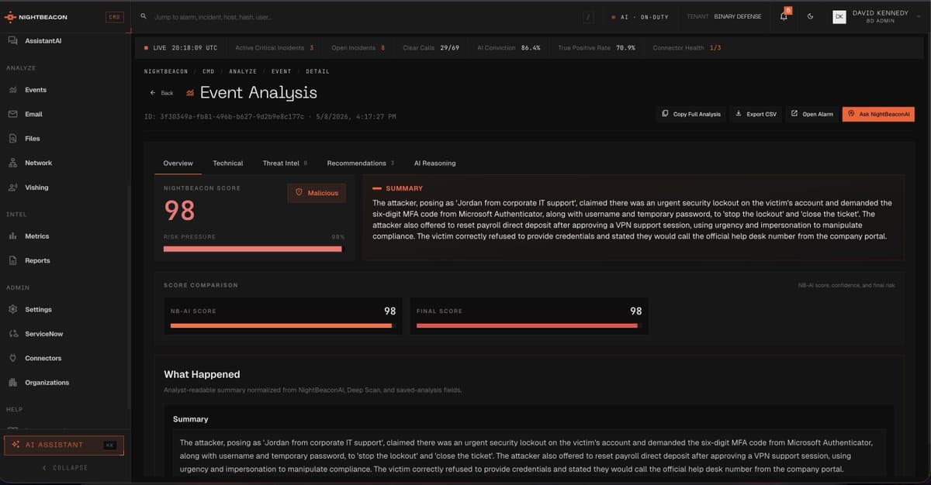This screenshot has width=931, height=485.
Task: Open the notifications bell icon
Action: pos(784,16)
